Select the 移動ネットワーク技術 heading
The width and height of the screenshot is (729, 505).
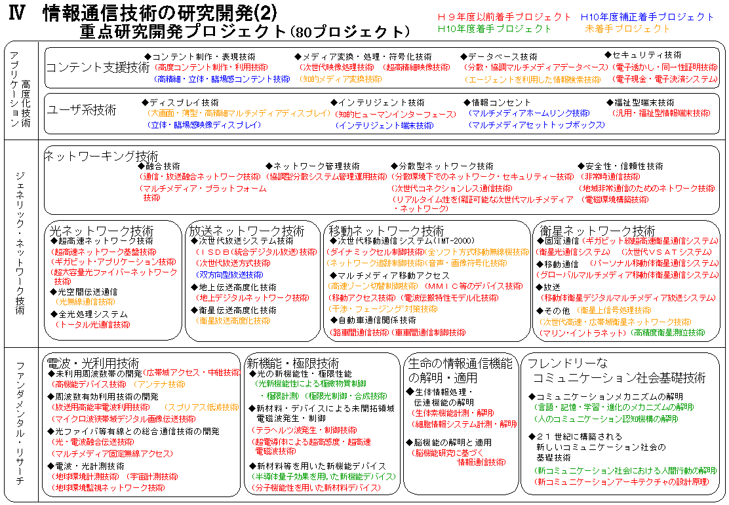point(386,231)
